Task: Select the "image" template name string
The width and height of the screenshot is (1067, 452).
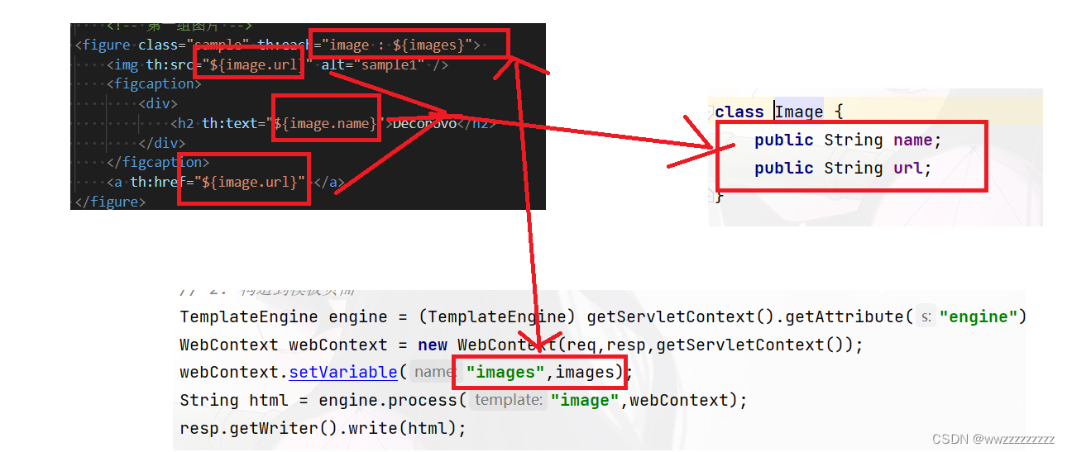Action: (585, 401)
